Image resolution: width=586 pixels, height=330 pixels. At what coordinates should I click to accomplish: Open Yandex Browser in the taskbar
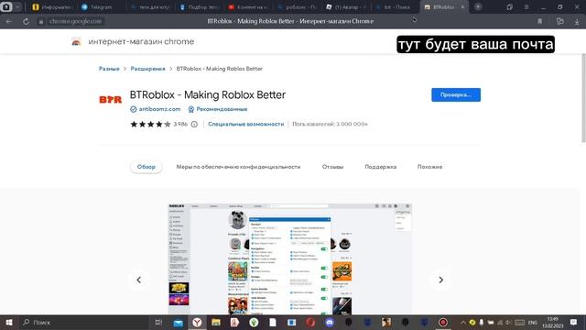point(197,322)
